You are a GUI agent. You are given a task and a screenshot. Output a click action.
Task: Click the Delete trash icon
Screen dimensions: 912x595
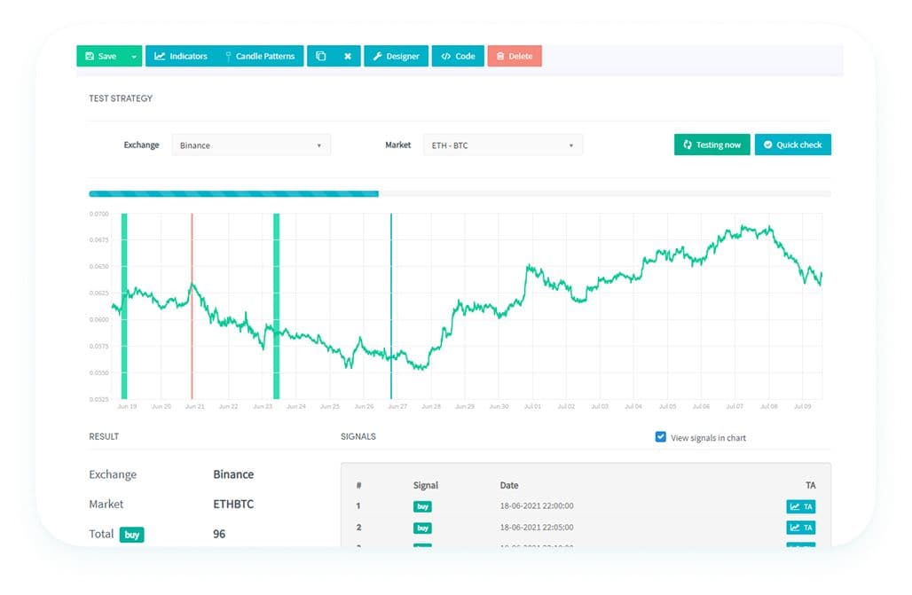[x=502, y=56]
